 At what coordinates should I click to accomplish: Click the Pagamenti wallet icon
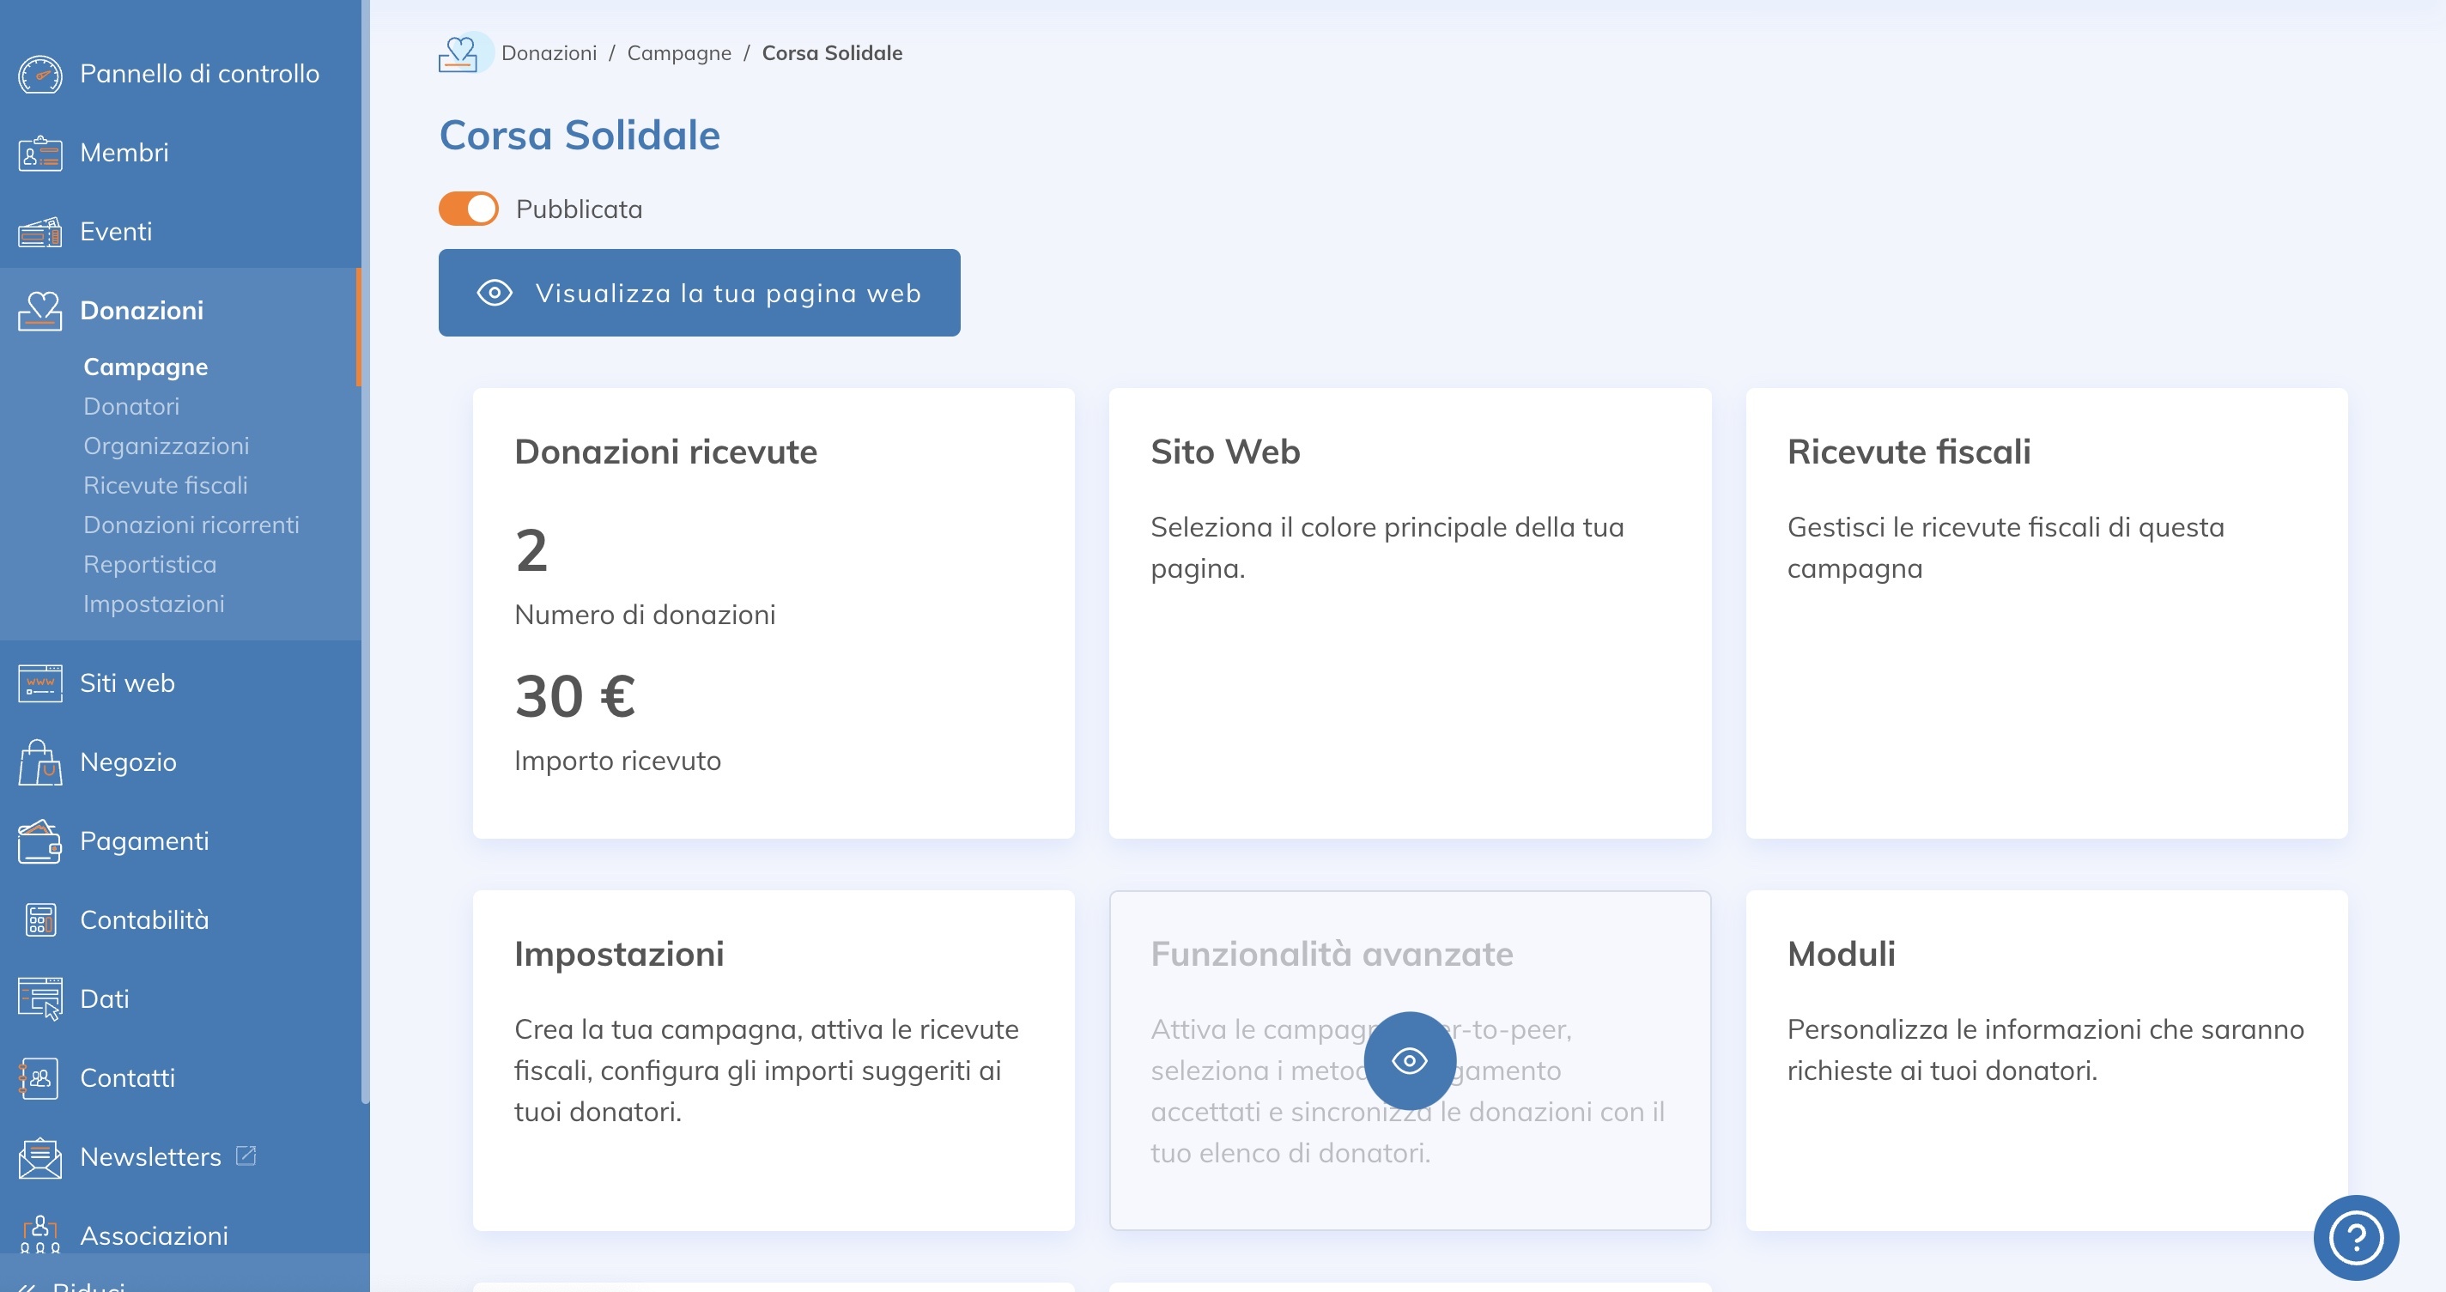coord(39,841)
